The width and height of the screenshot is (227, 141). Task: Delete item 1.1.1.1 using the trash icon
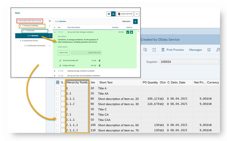pyautogui.click(x=132, y=32)
